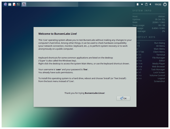Click the 'Media Player' shortcut entry
This screenshot has width=170, height=129.
point(159,64)
